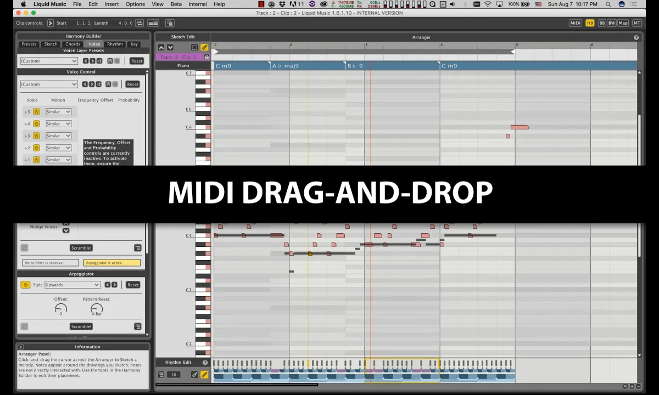Click Reset in the Arpeggiator section
Viewport: 659px width, 395px height.
tap(133, 285)
